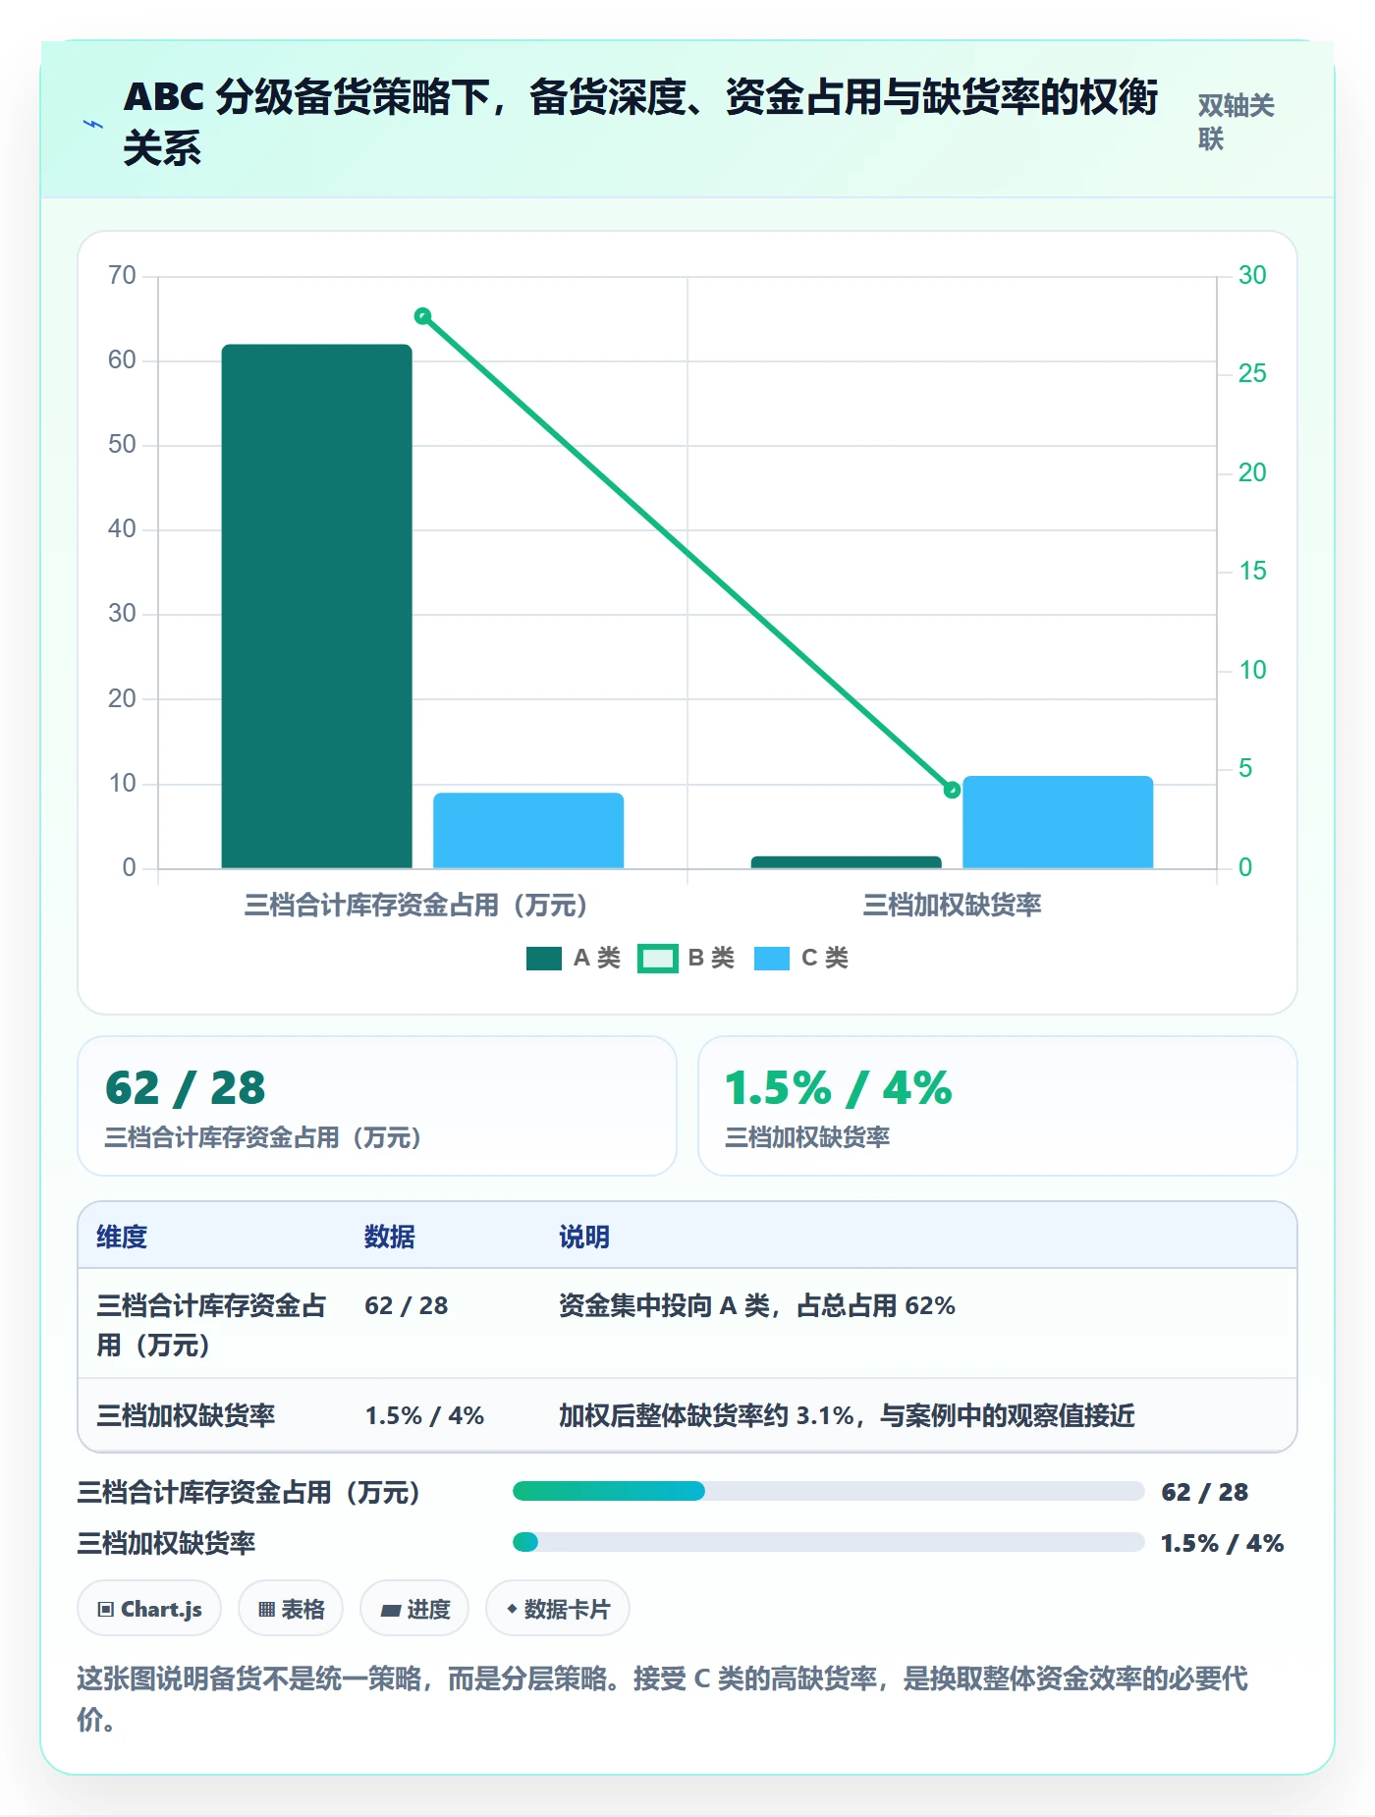Toggle the A 类 legend swatch
Image resolution: width=1375 pixels, height=1817 pixels.
click(x=544, y=959)
